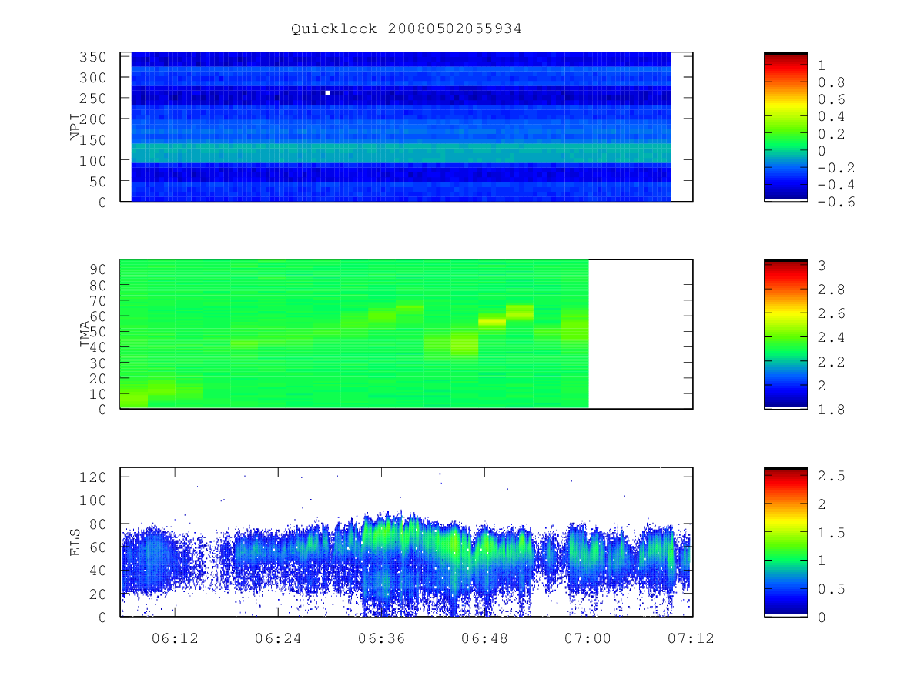924x693 pixels.
Task: Click the -0.4 label on NPI colorbar
Action: pos(835,185)
